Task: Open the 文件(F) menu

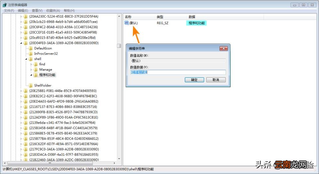Action: click(9, 11)
